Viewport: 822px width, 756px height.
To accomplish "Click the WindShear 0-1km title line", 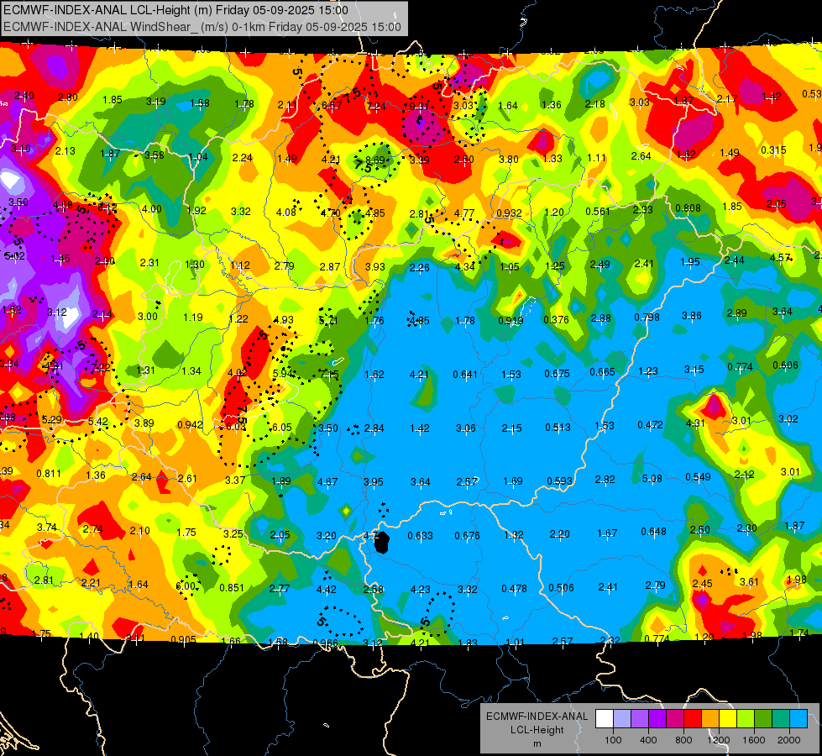I will click(x=202, y=27).
